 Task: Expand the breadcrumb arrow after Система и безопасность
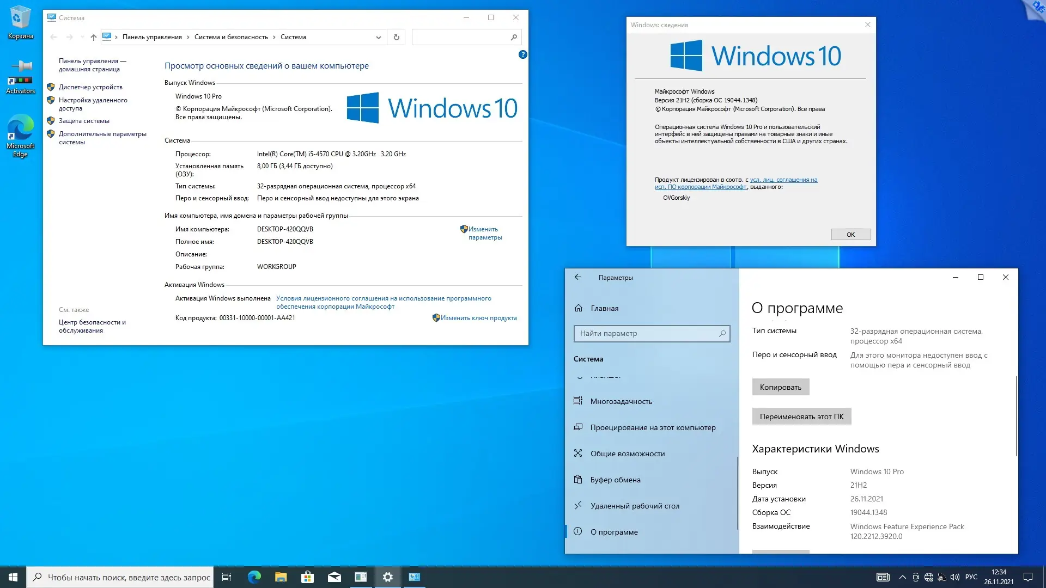(273, 37)
